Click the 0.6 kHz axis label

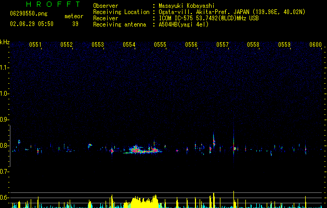pos(4,198)
